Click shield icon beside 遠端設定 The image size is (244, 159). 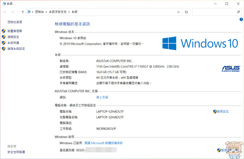(x=3, y=37)
